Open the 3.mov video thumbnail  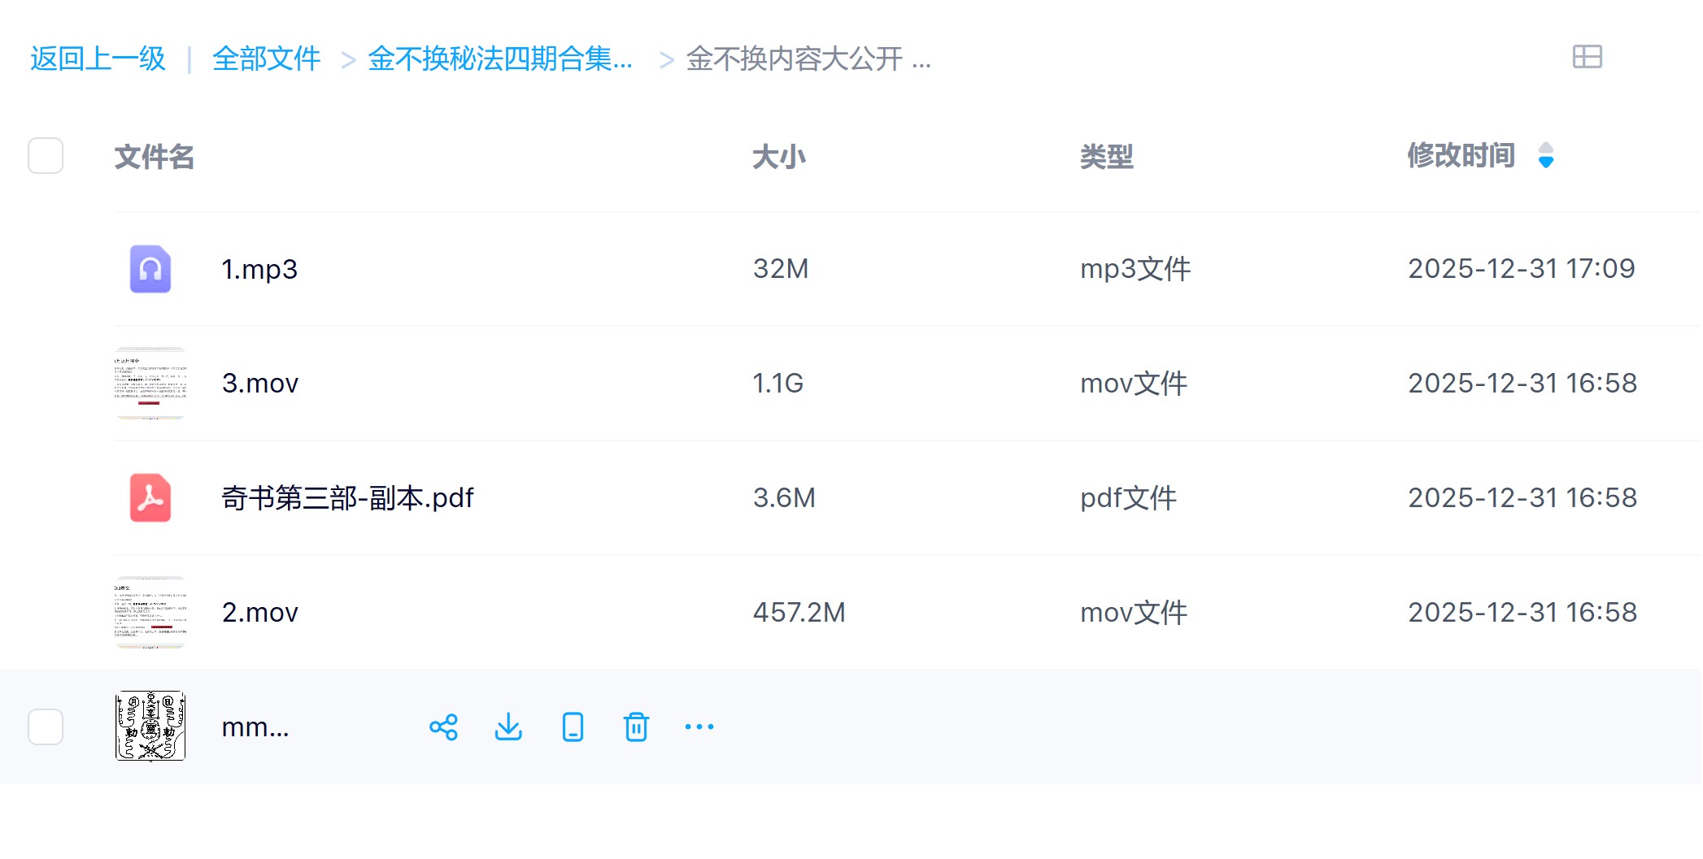pyautogui.click(x=150, y=384)
